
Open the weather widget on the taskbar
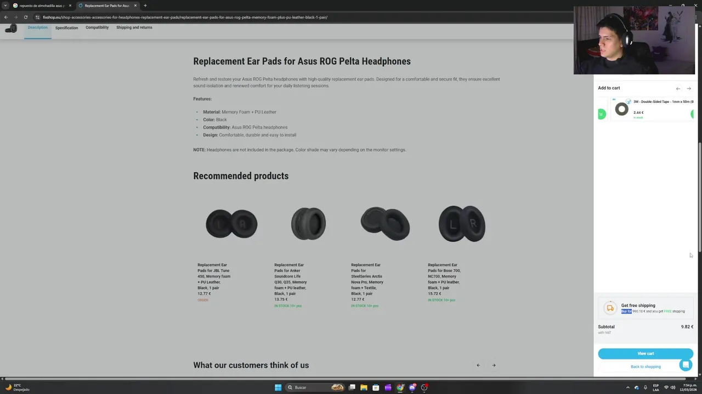[18, 387]
